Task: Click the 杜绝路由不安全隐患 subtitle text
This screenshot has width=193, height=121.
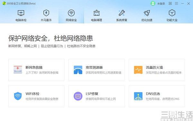Action: click(x=81, y=46)
